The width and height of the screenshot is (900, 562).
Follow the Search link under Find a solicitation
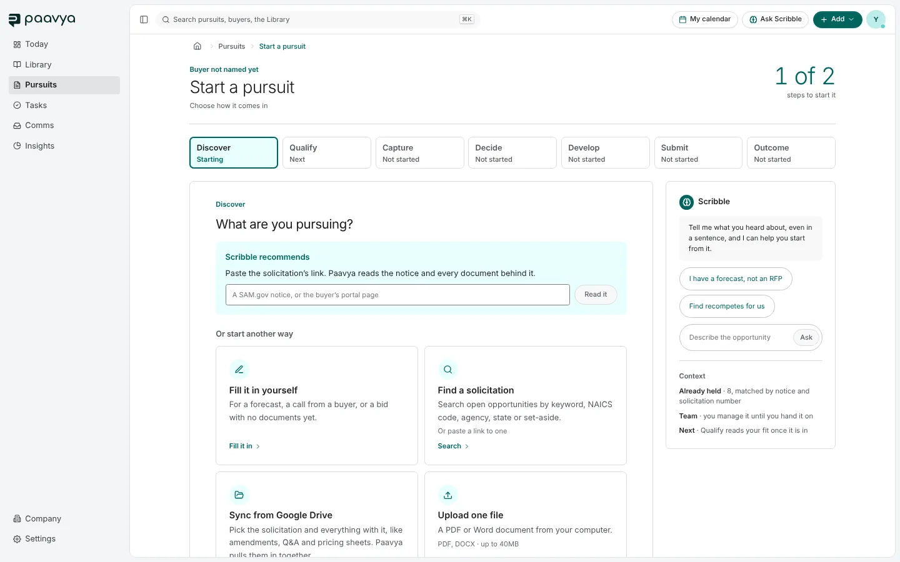tap(453, 446)
